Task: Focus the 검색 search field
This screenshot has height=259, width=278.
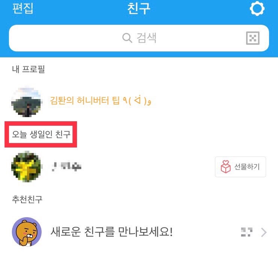Action: click(139, 38)
